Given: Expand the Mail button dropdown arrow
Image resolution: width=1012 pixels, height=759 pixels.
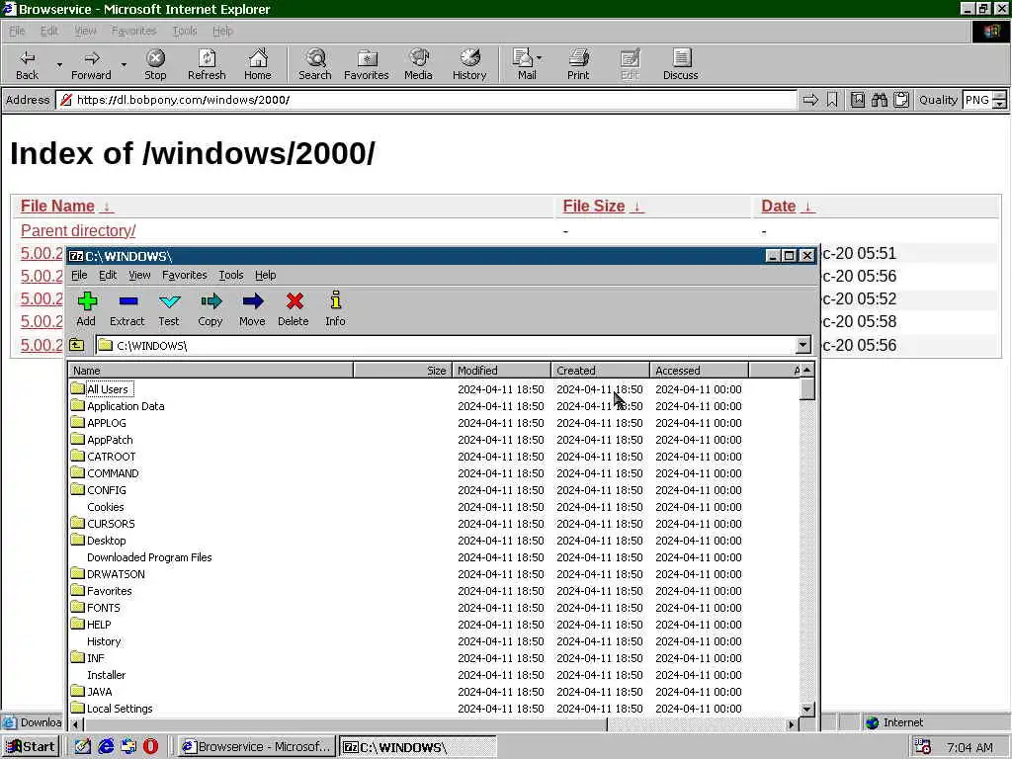Looking at the screenshot, I should pyautogui.click(x=539, y=58).
